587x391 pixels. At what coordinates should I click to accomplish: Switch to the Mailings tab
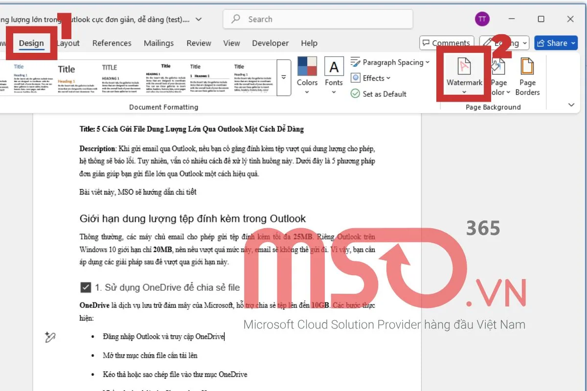tap(158, 43)
